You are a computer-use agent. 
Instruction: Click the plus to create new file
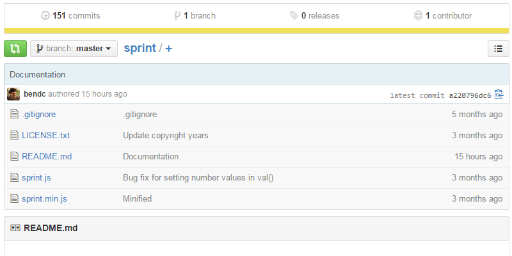tap(168, 49)
